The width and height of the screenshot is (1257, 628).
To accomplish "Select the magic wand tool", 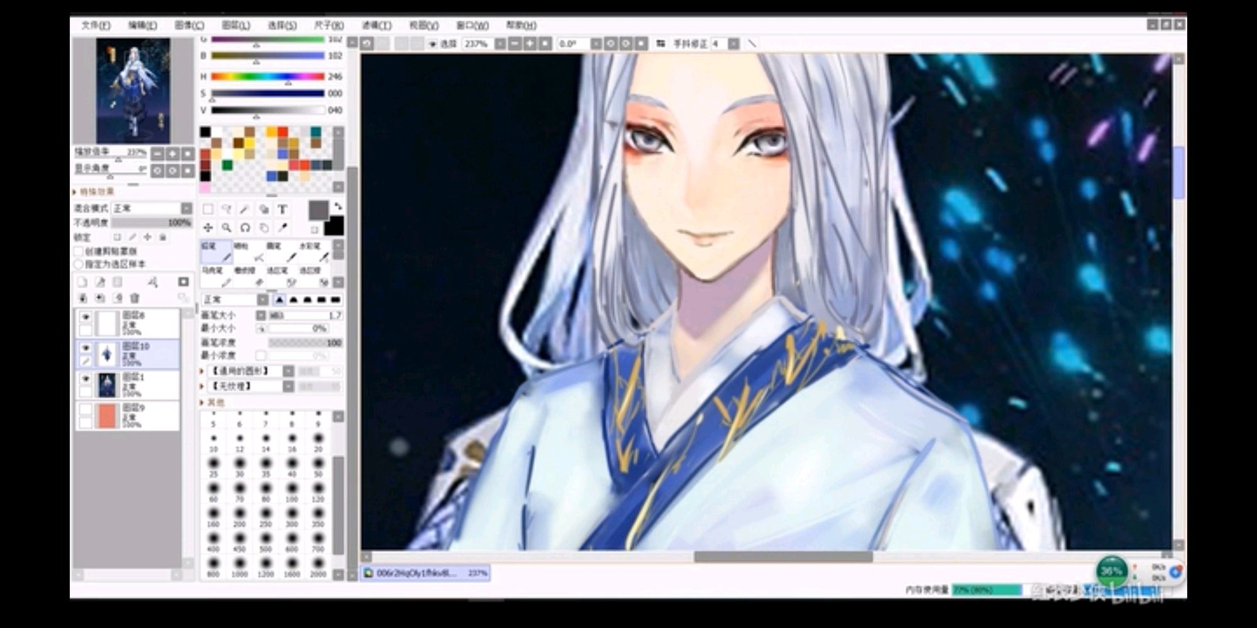I will pos(245,209).
